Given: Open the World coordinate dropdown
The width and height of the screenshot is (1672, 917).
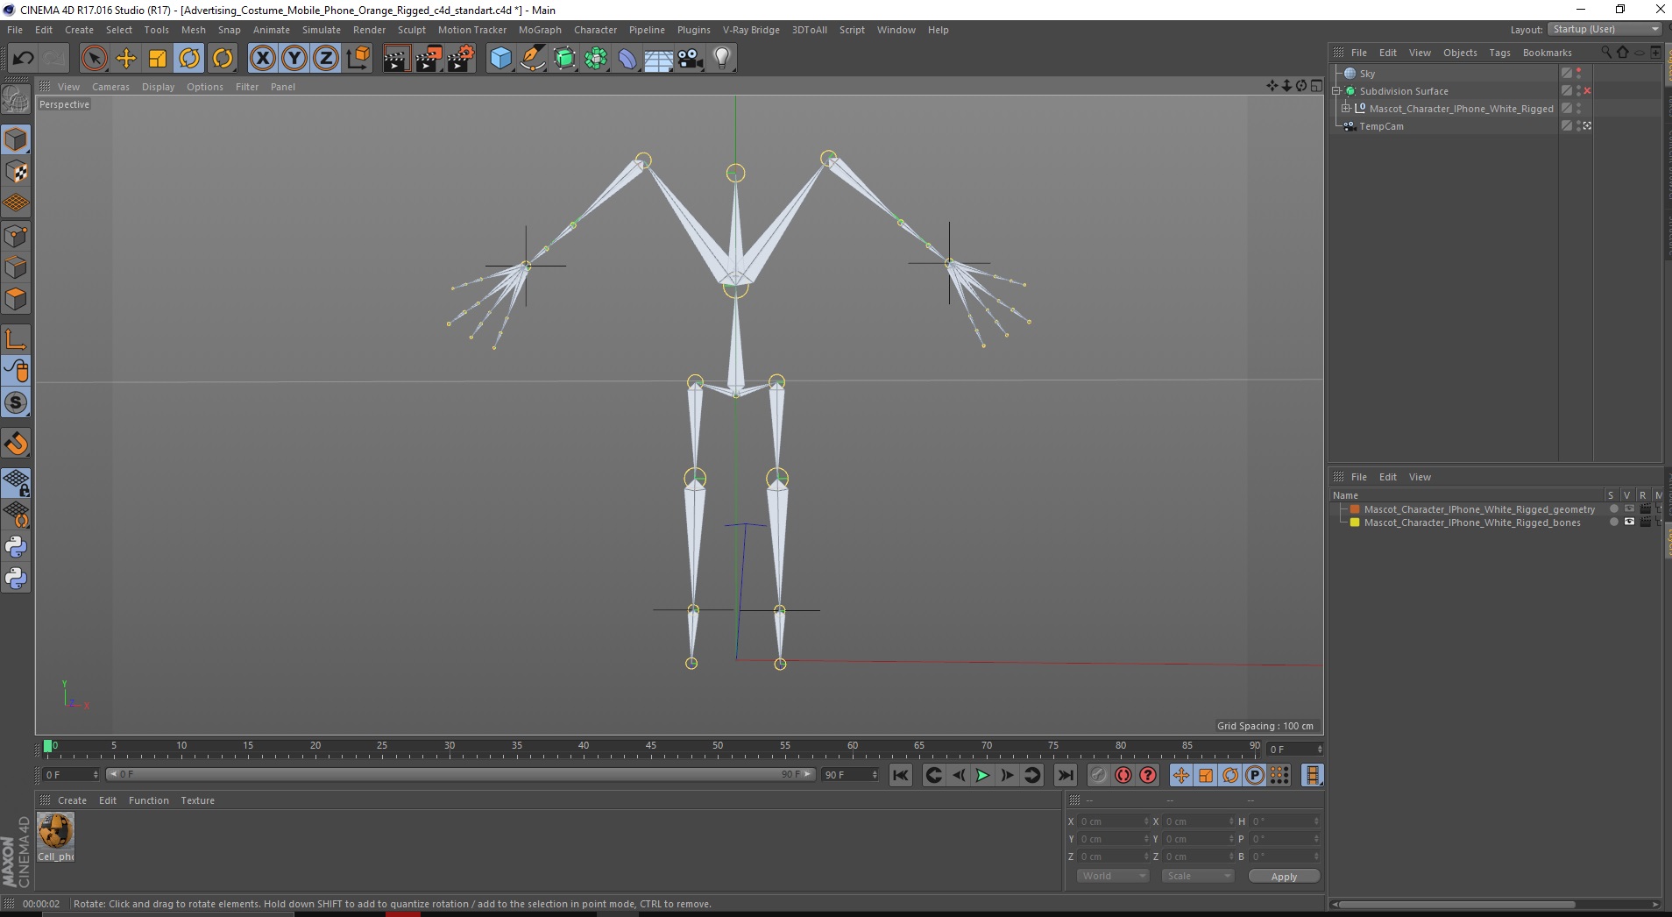Looking at the screenshot, I should [x=1112, y=876].
